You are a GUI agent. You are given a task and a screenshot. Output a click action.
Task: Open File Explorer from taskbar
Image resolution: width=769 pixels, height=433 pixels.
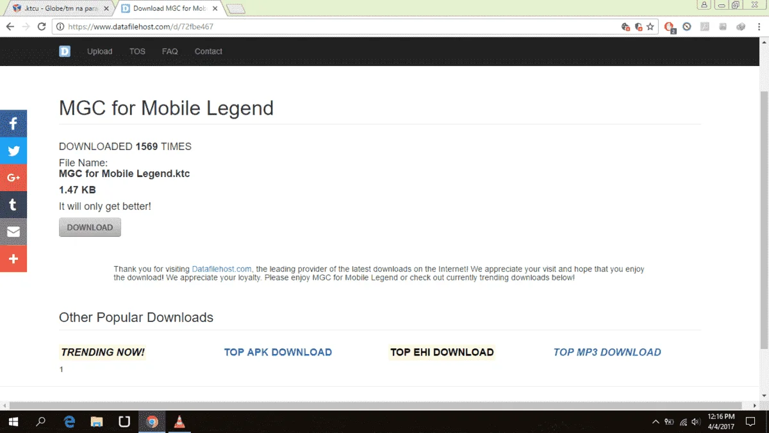pos(97,421)
